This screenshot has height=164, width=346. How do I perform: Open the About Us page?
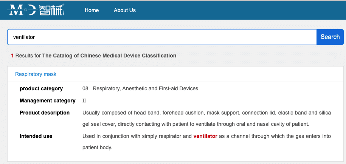tap(125, 10)
